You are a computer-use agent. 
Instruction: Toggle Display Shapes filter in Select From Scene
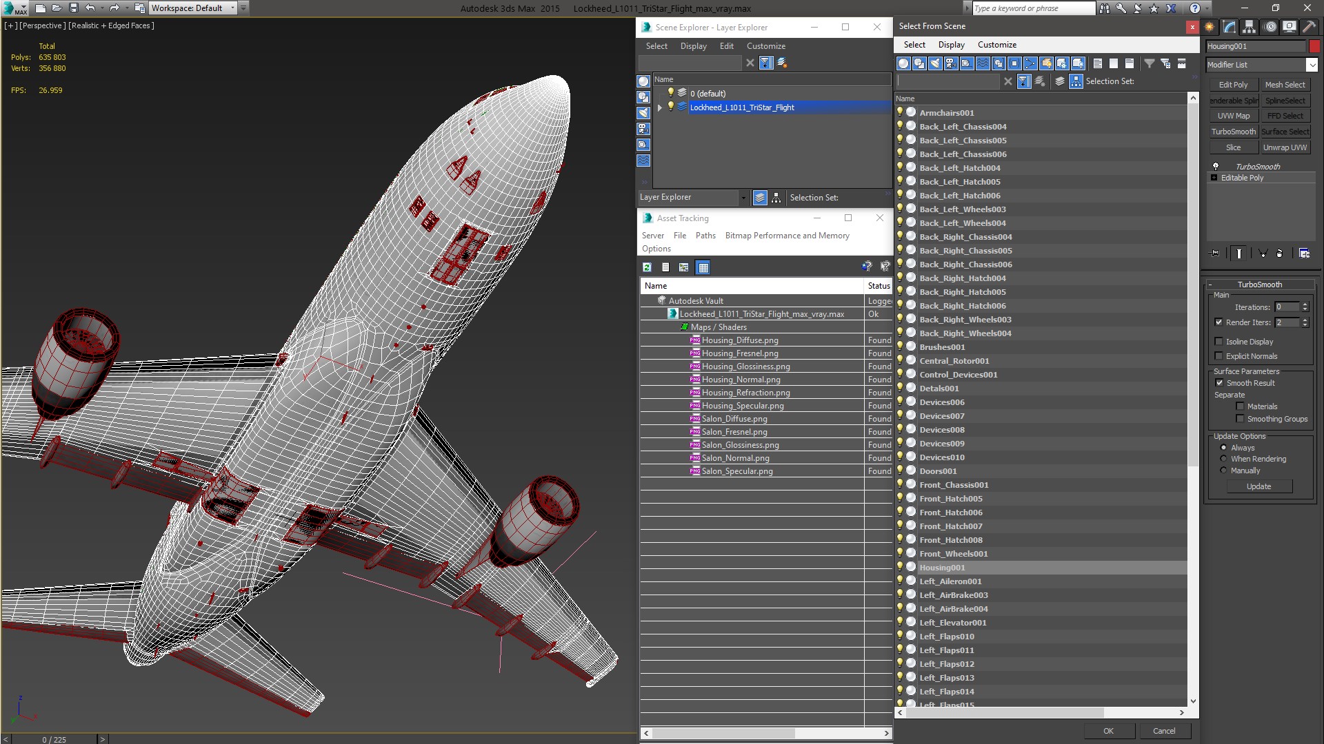919,63
